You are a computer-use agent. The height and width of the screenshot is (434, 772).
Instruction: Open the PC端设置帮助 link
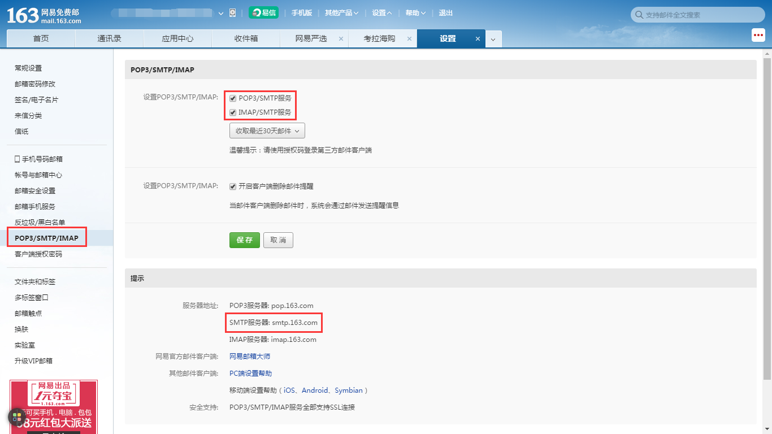click(250, 374)
